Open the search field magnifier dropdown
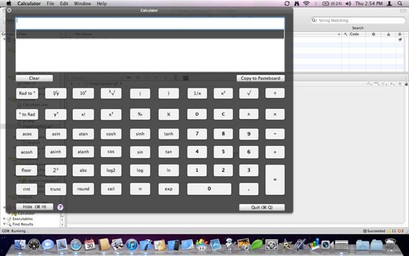This screenshot has height=256, width=409. (x=315, y=20)
